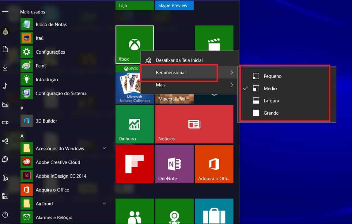Open File Explorer from the Start sidebar

[x=5, y=196]
